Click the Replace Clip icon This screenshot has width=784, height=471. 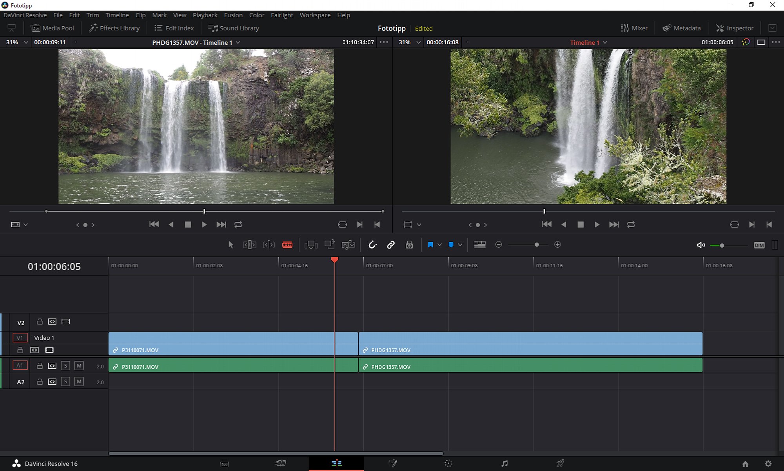click(x=348, y=245)
